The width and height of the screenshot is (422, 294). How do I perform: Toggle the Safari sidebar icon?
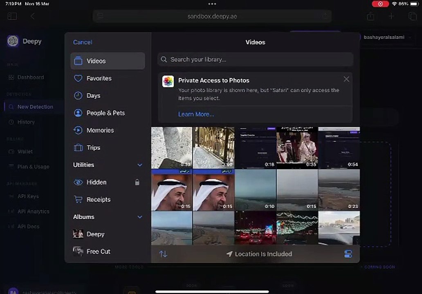point(12,16)
